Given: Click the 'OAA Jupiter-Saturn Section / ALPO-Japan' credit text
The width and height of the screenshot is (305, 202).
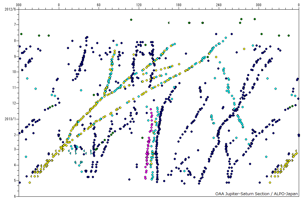Looking at the screenshot, I should click(256, 194).
